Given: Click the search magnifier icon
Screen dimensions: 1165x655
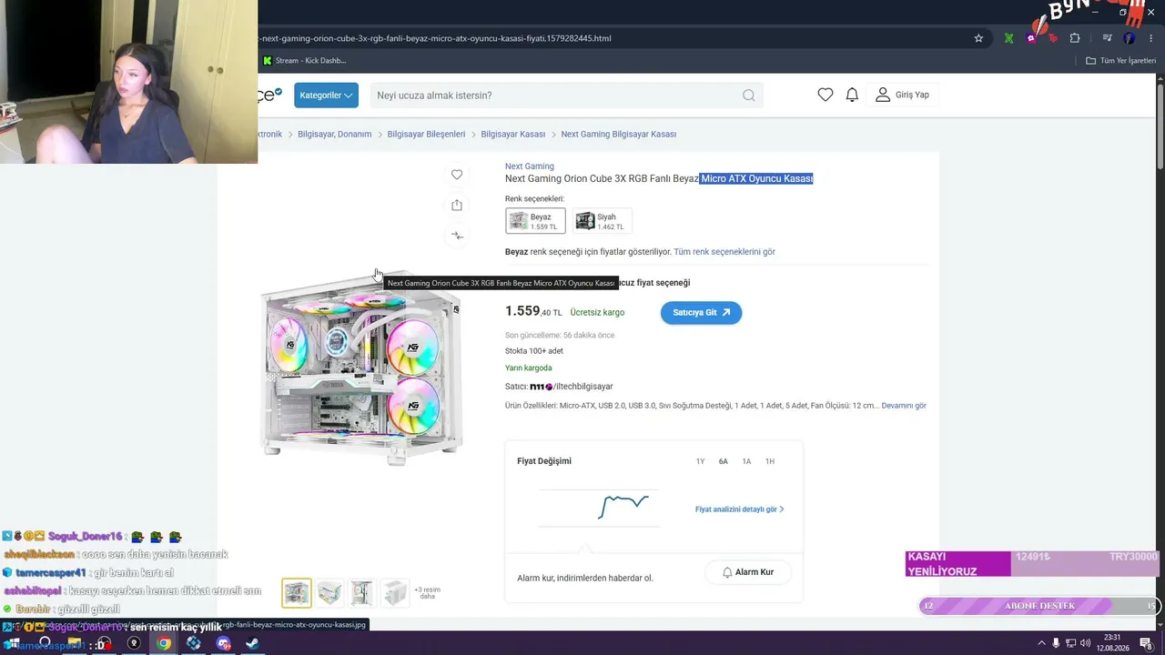Looking at the screenshot, I should (x=748, y=96).
